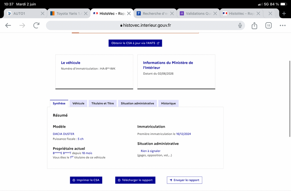
Task: Click Télécharger le rapport button
Action: point(135,180)
